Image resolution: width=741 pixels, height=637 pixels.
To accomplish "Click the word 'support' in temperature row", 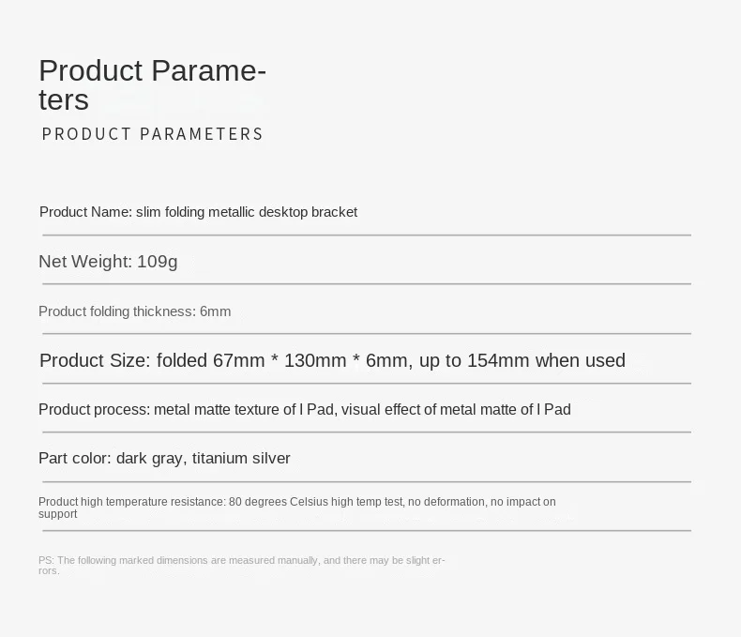I will pyautogui.click(x=57, y=514).
